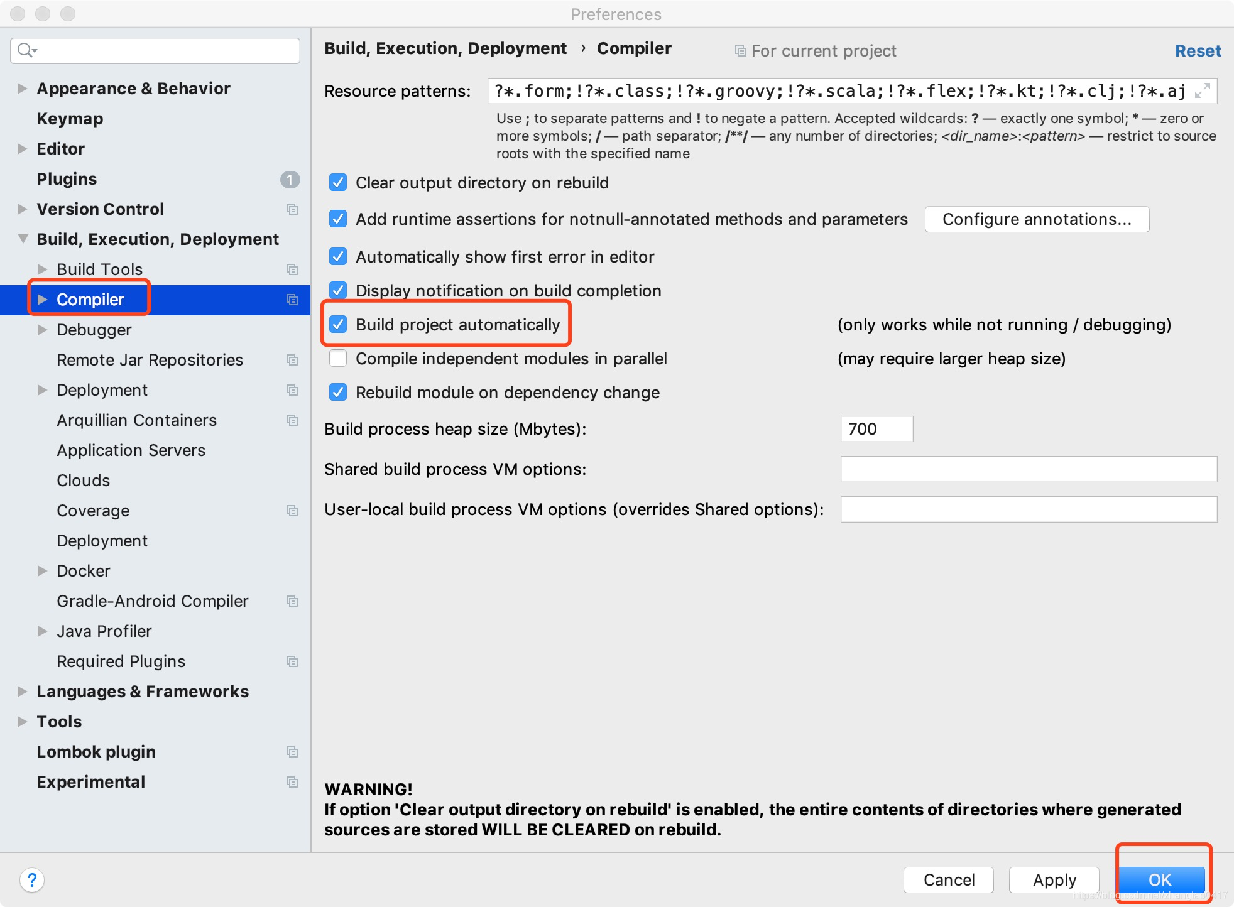Expand the Docker settings node
Viewport: 1234px width, 907px height.
[x=42, y=571]
